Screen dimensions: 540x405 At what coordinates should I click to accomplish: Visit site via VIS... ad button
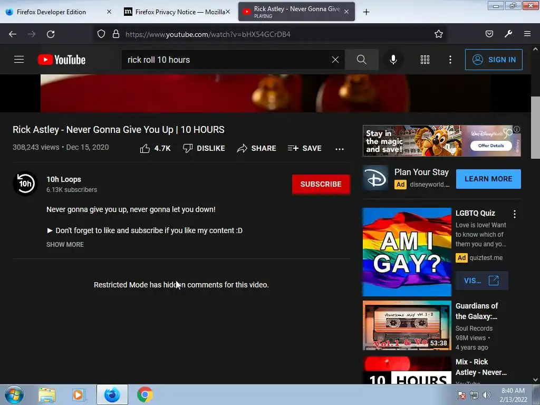481,281
